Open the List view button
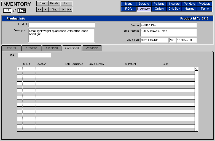The width and height of the screenshot is (215, 141). coord(66,3)
